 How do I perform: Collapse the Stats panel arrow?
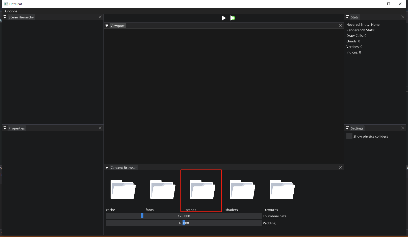pyautogui.click(x=347, y=17)
